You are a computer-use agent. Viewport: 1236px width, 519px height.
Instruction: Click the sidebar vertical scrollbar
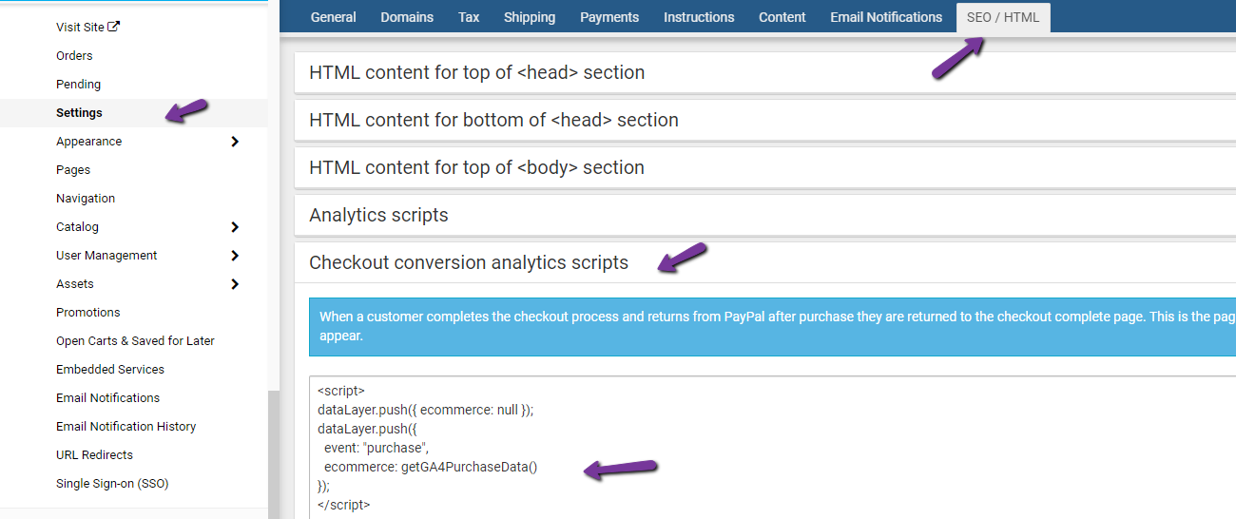[274, 453]
